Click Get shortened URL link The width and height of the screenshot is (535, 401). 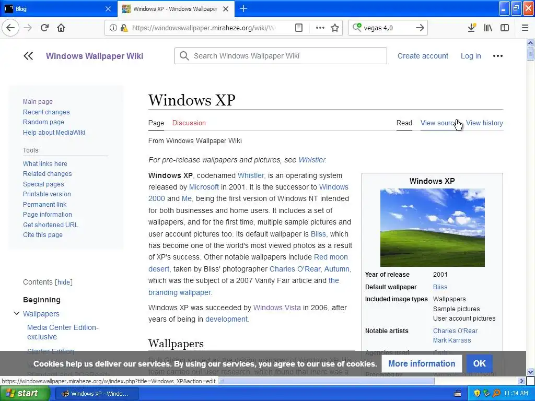pos(51,225)
